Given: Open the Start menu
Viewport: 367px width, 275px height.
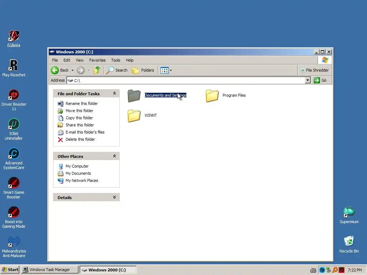Looking at the screenshot, I should click(x=10, y=270).
